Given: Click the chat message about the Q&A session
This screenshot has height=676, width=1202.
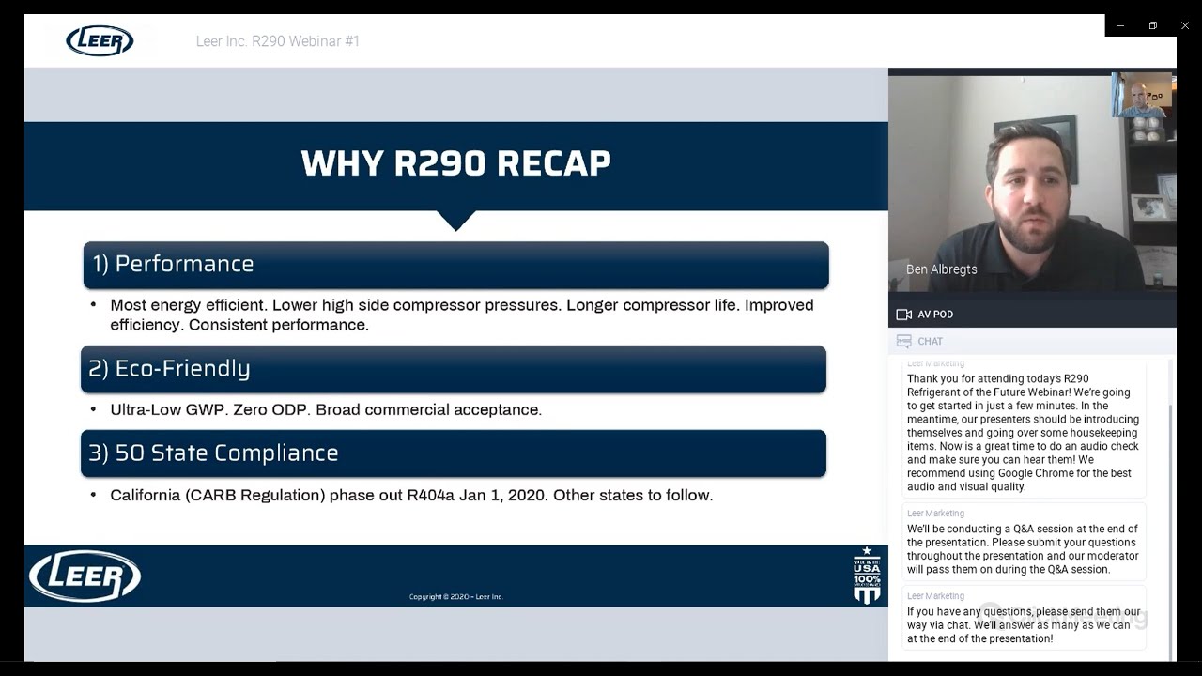Looking at the screenshot, I should coord(1024,542).
